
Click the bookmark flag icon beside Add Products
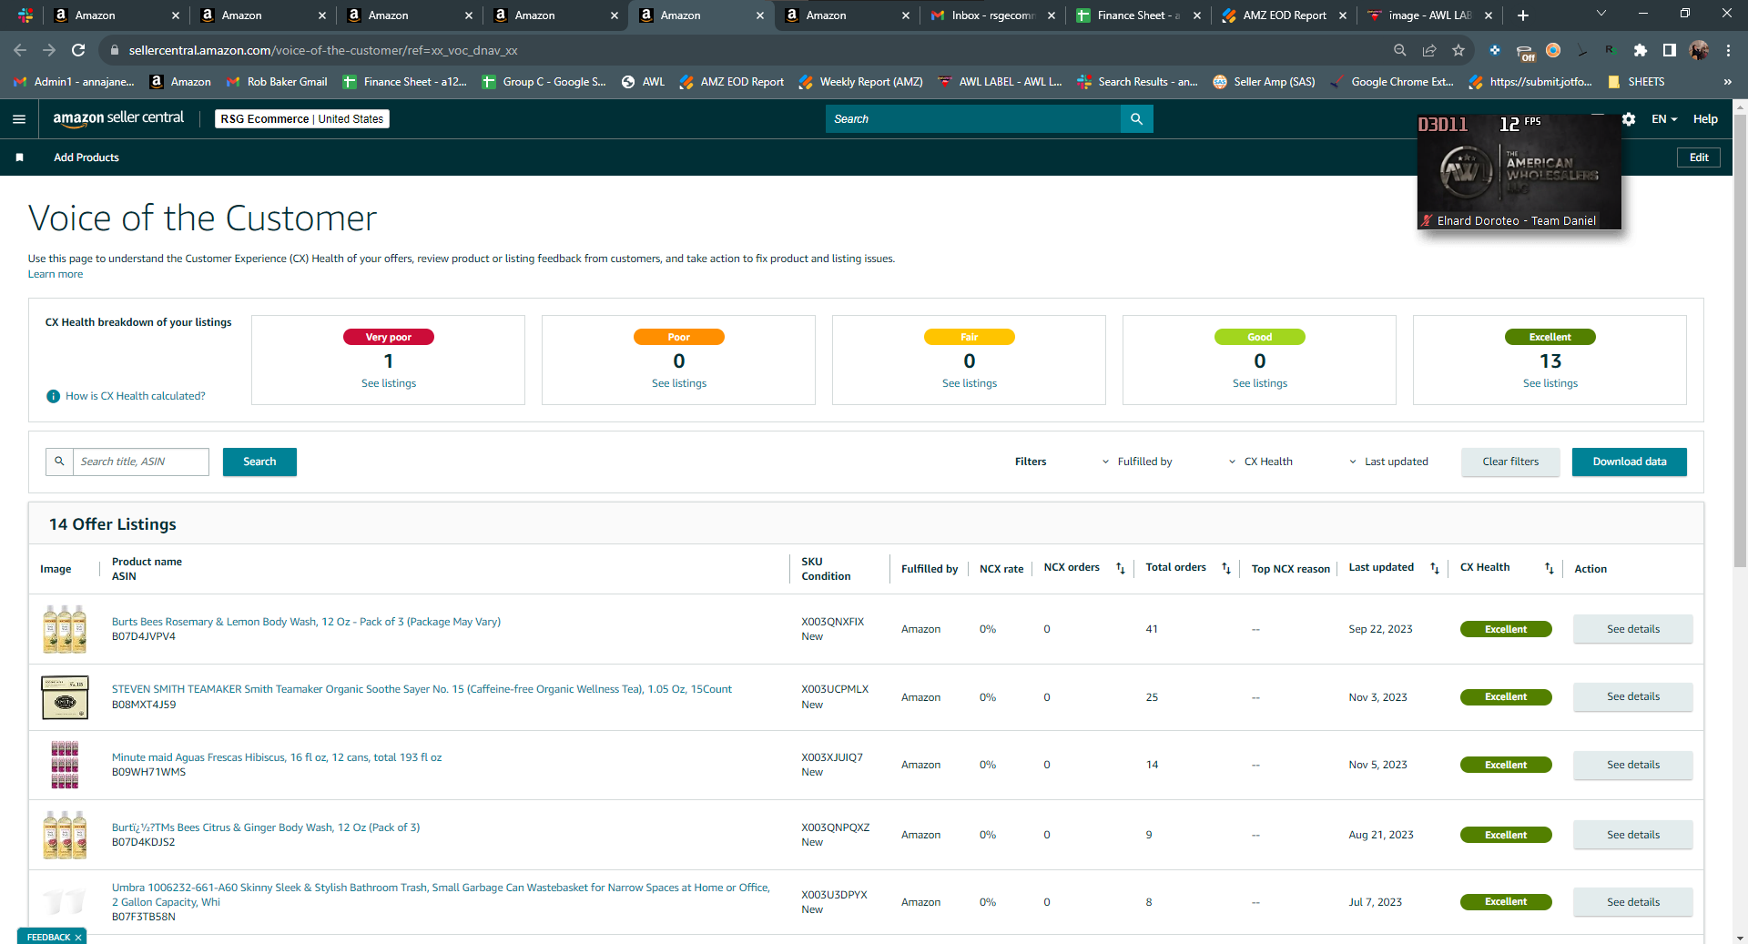[19, 157]
